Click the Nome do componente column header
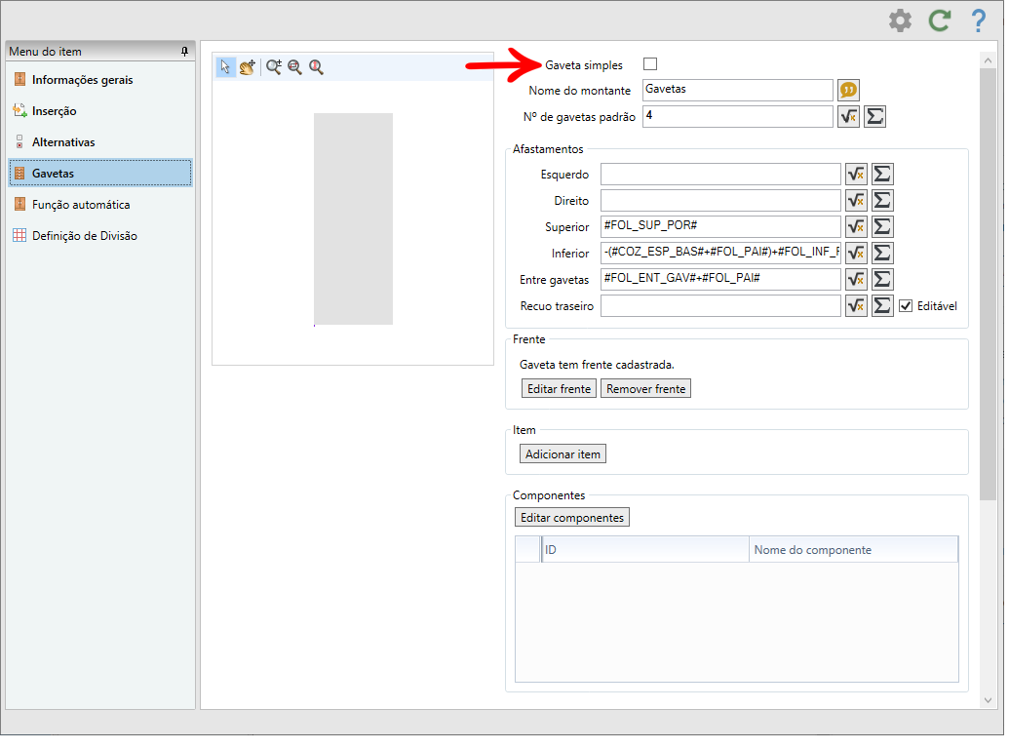 tap(854, 550)
